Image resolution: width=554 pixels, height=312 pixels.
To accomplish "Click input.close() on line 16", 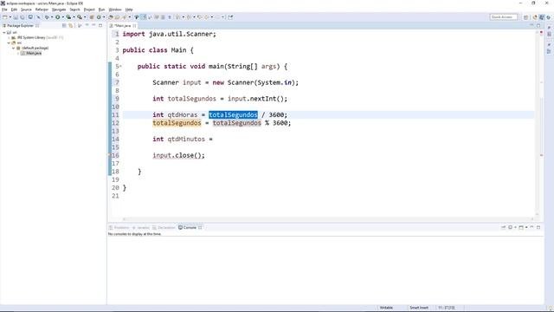I will 178,155.
